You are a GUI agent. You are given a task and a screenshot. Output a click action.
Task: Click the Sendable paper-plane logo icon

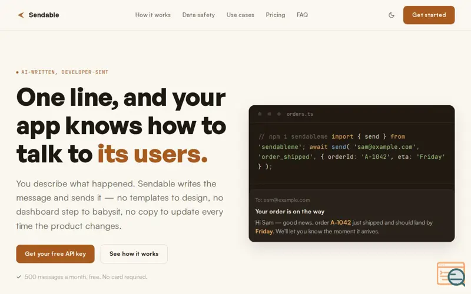pyautogui.click(x=21, y=15)
